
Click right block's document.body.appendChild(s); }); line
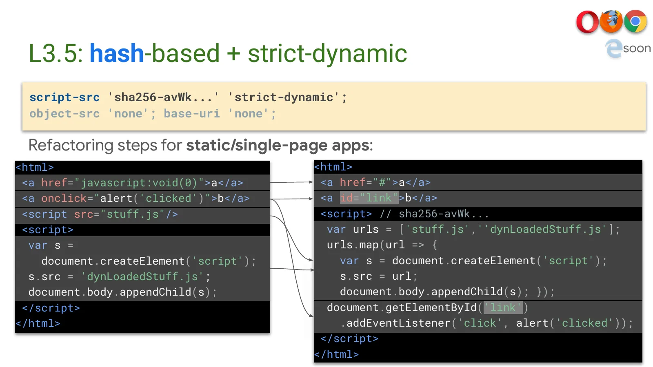pos(447,292)
